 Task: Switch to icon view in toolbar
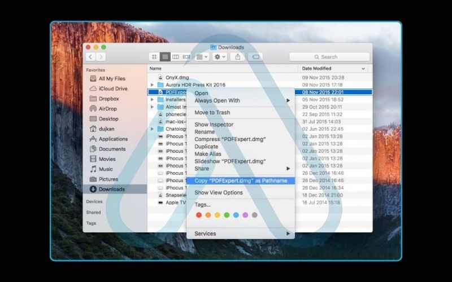(x=154, y=57)
